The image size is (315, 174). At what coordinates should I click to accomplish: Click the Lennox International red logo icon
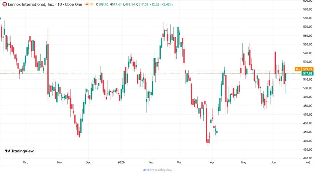[x=5, y=4]
